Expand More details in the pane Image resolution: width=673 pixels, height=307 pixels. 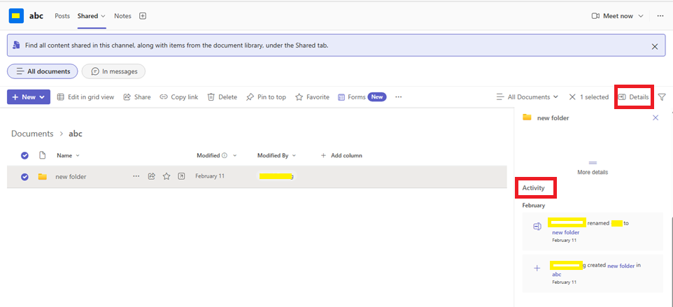(x=593, y=169)
